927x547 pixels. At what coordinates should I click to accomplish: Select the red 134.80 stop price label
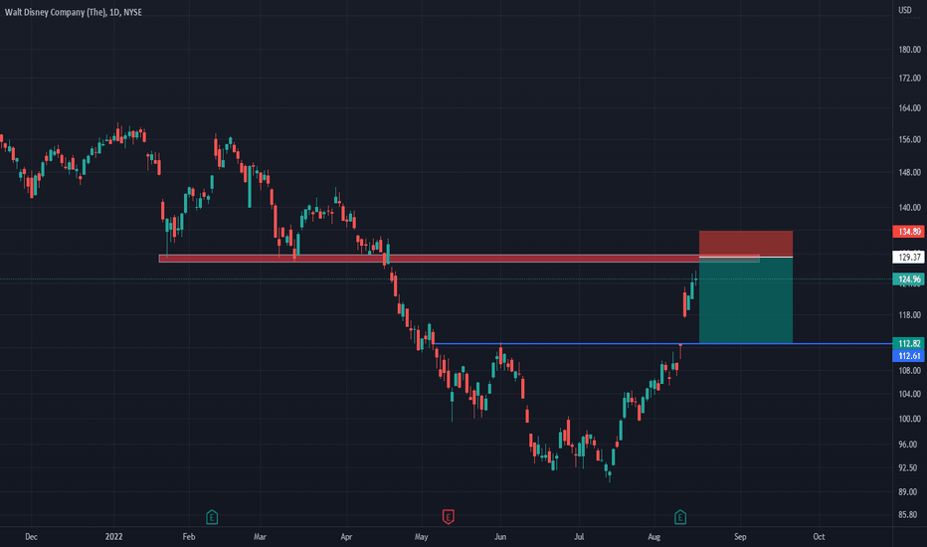click(x=909, y=231)
